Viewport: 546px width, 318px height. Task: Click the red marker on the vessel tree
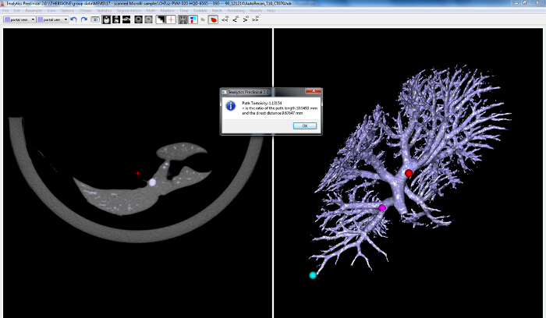coord(408,173)
